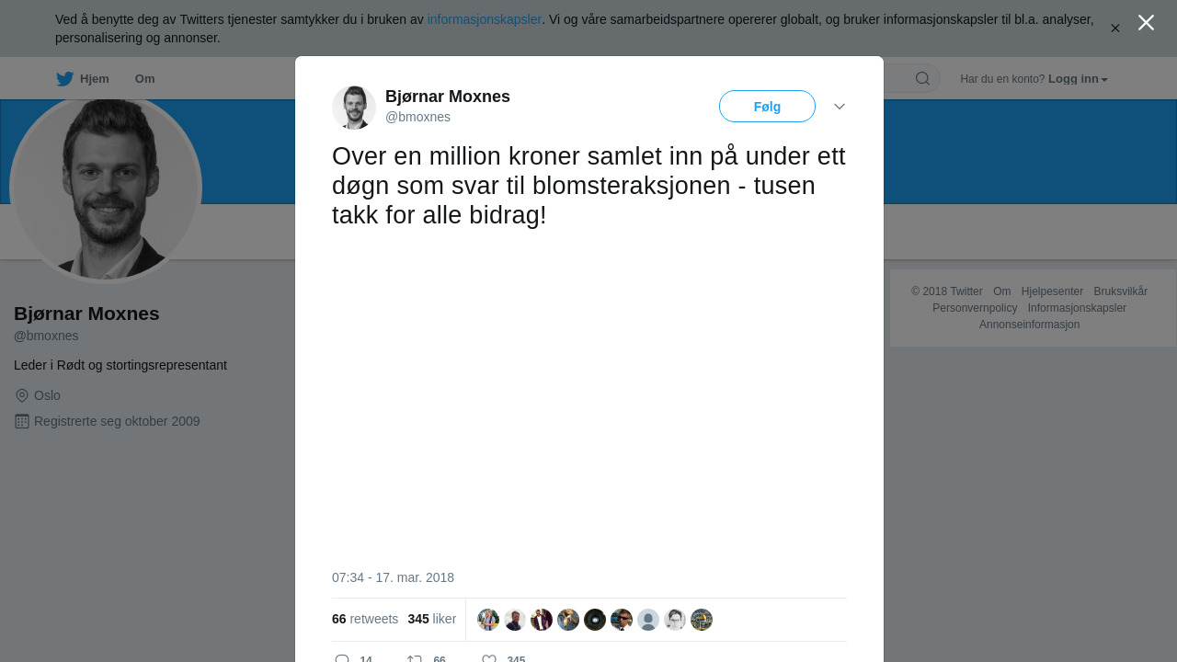Show the 345 liker list
1177x662 pixels.
click(x=432, y=619)
